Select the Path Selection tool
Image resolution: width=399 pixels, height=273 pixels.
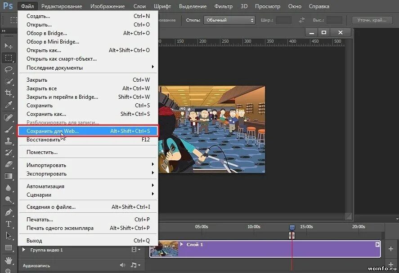9,235
